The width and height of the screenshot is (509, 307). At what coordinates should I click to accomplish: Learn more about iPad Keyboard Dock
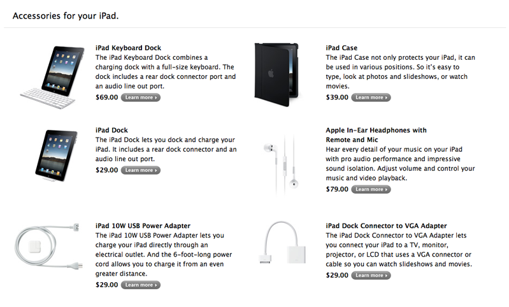pyautogui.click(x=141, y=97)
